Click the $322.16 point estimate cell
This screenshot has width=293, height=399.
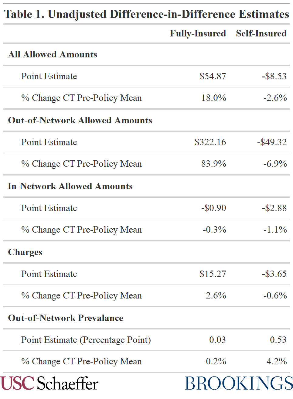point(210,142)
